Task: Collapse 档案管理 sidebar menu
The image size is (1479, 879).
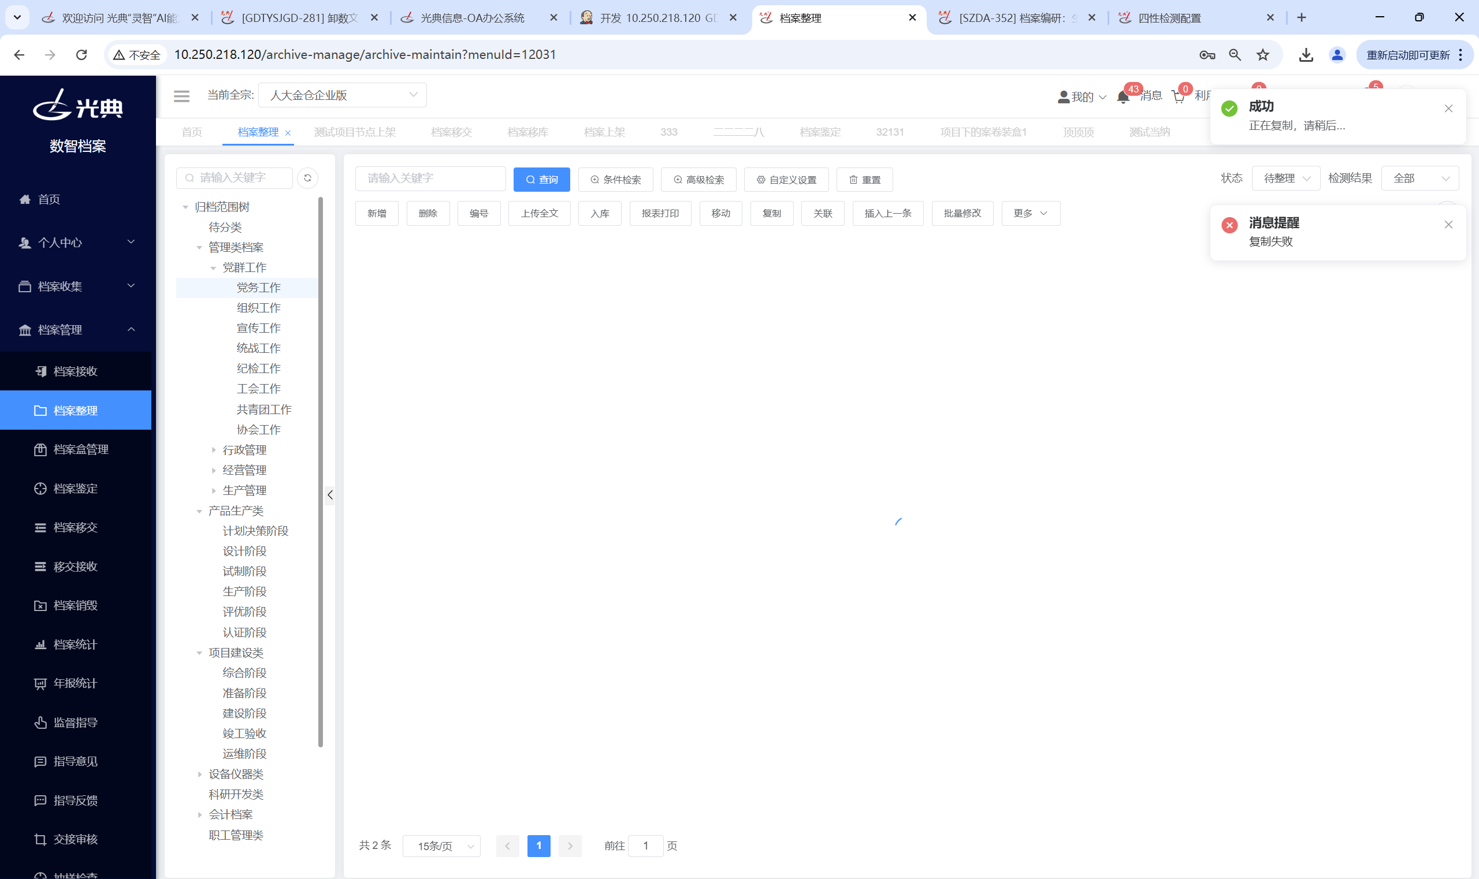Action: coord(76,329)
